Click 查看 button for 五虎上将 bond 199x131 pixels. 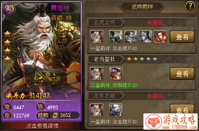tap(182, 37)
